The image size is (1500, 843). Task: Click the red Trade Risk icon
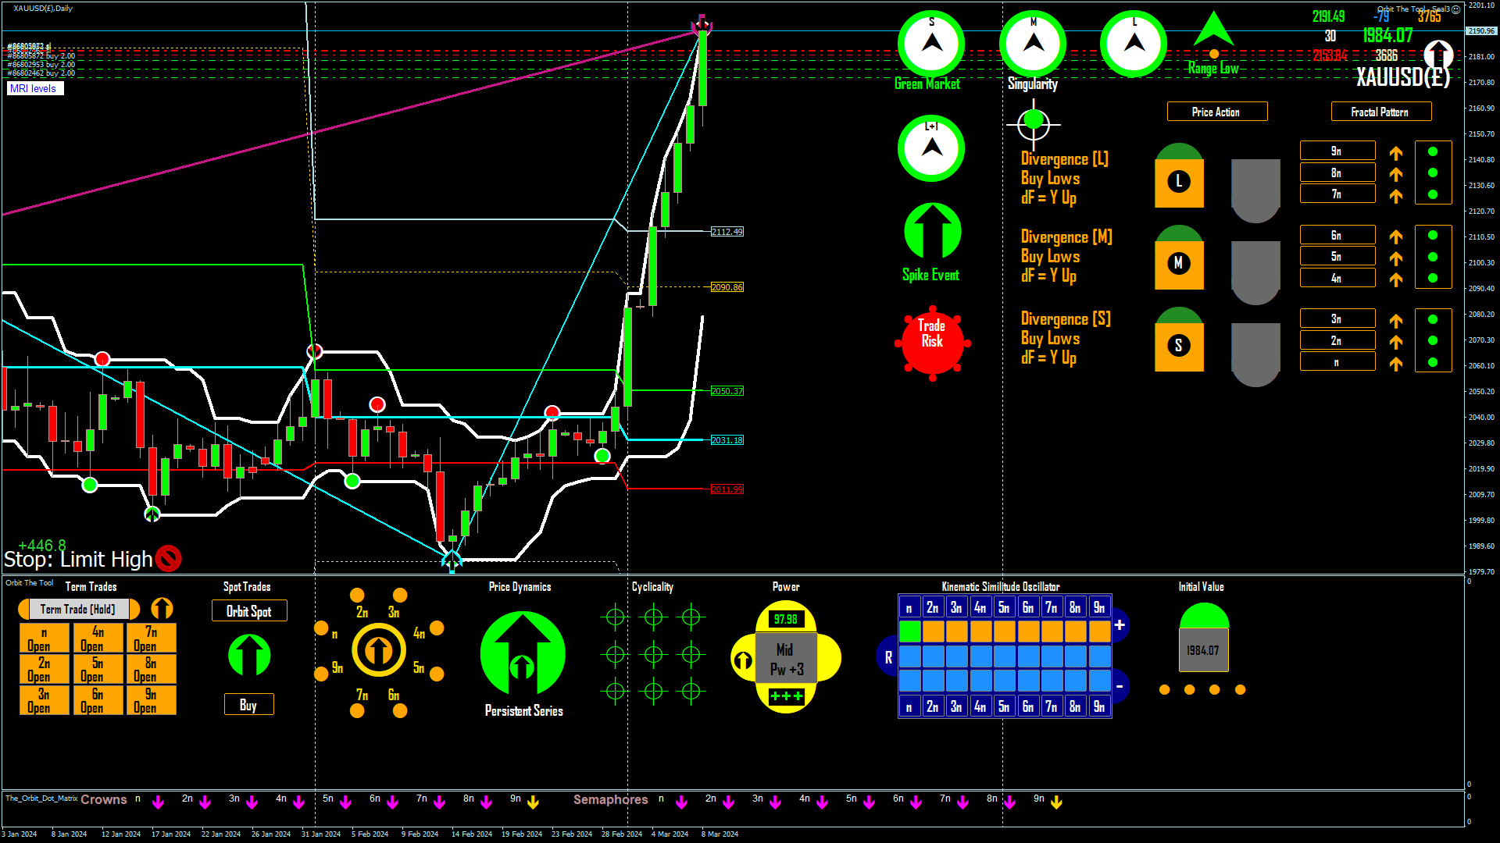coord(932,342)
